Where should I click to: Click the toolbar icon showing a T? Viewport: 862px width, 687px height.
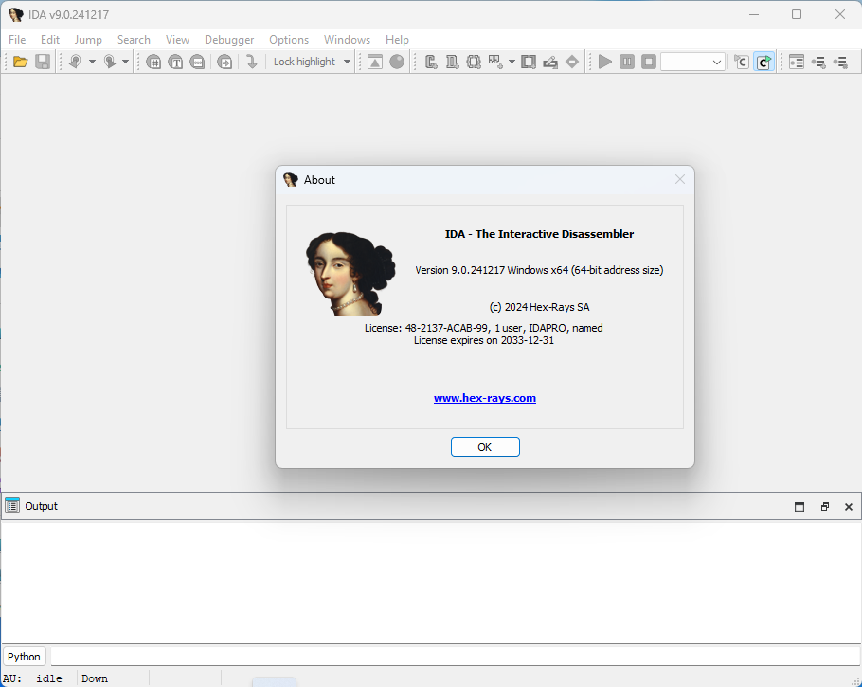point(175,62)
